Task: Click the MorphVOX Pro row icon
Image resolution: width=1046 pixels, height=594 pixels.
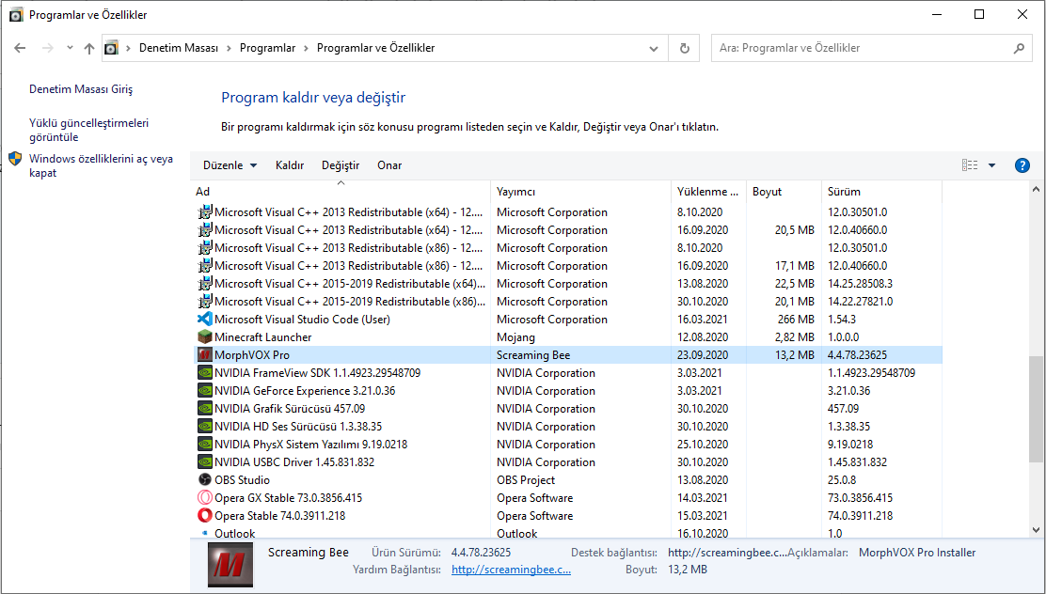Action: [205, 355]
